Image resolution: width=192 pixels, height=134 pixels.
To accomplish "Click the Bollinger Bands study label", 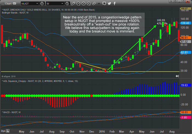I will tap(14, 12).
